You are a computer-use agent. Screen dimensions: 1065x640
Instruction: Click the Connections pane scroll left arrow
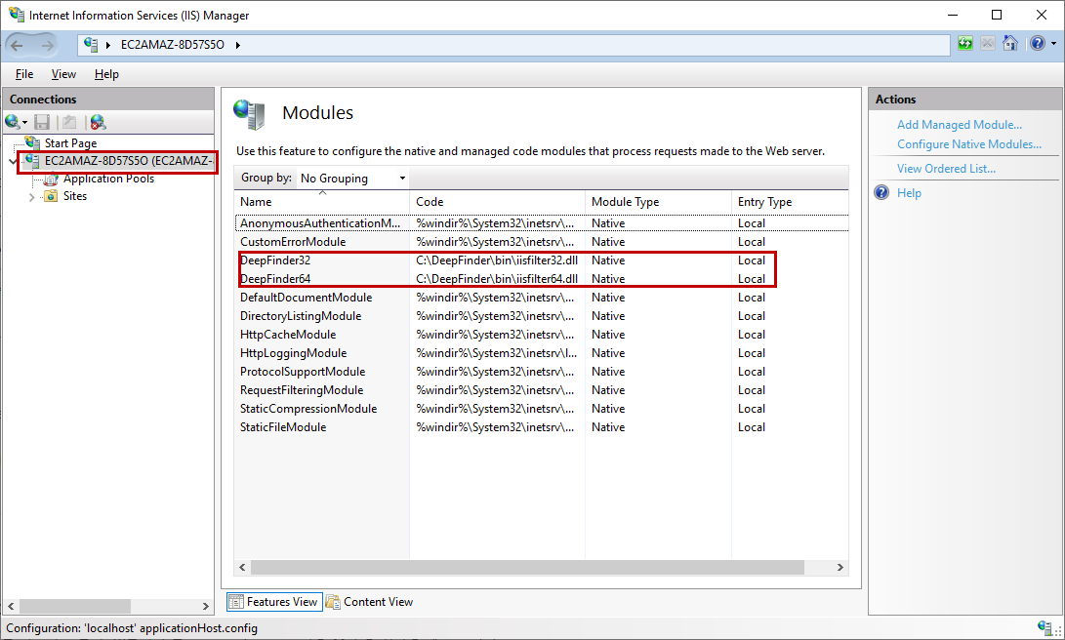point(11,606)
